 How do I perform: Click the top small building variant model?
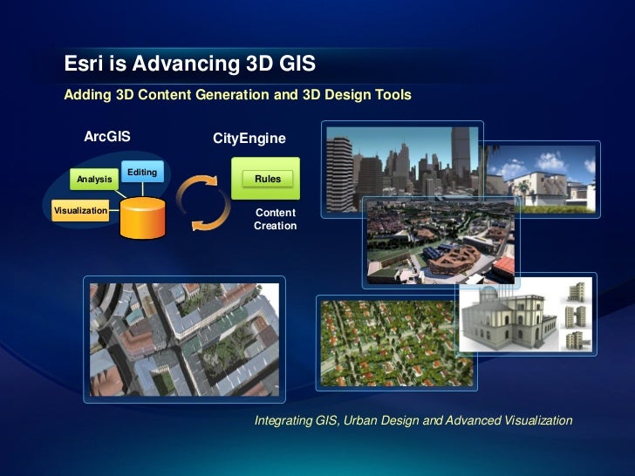tap(576, 292)
